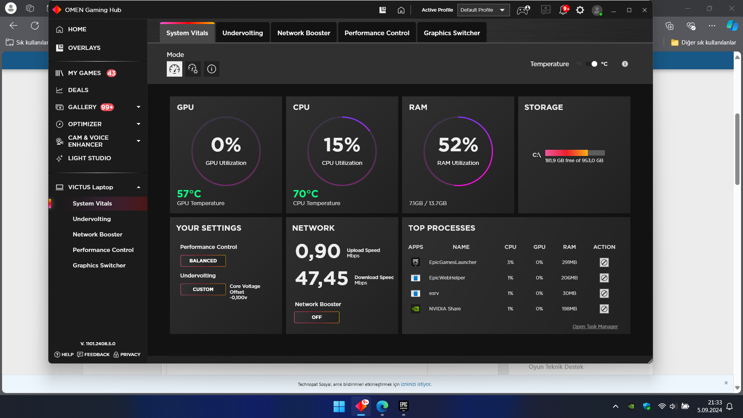Click the temperature info icon

625,64
